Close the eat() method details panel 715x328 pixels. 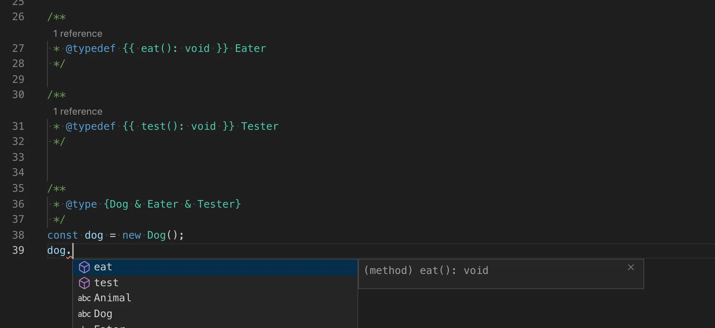[x=631, y=267]
